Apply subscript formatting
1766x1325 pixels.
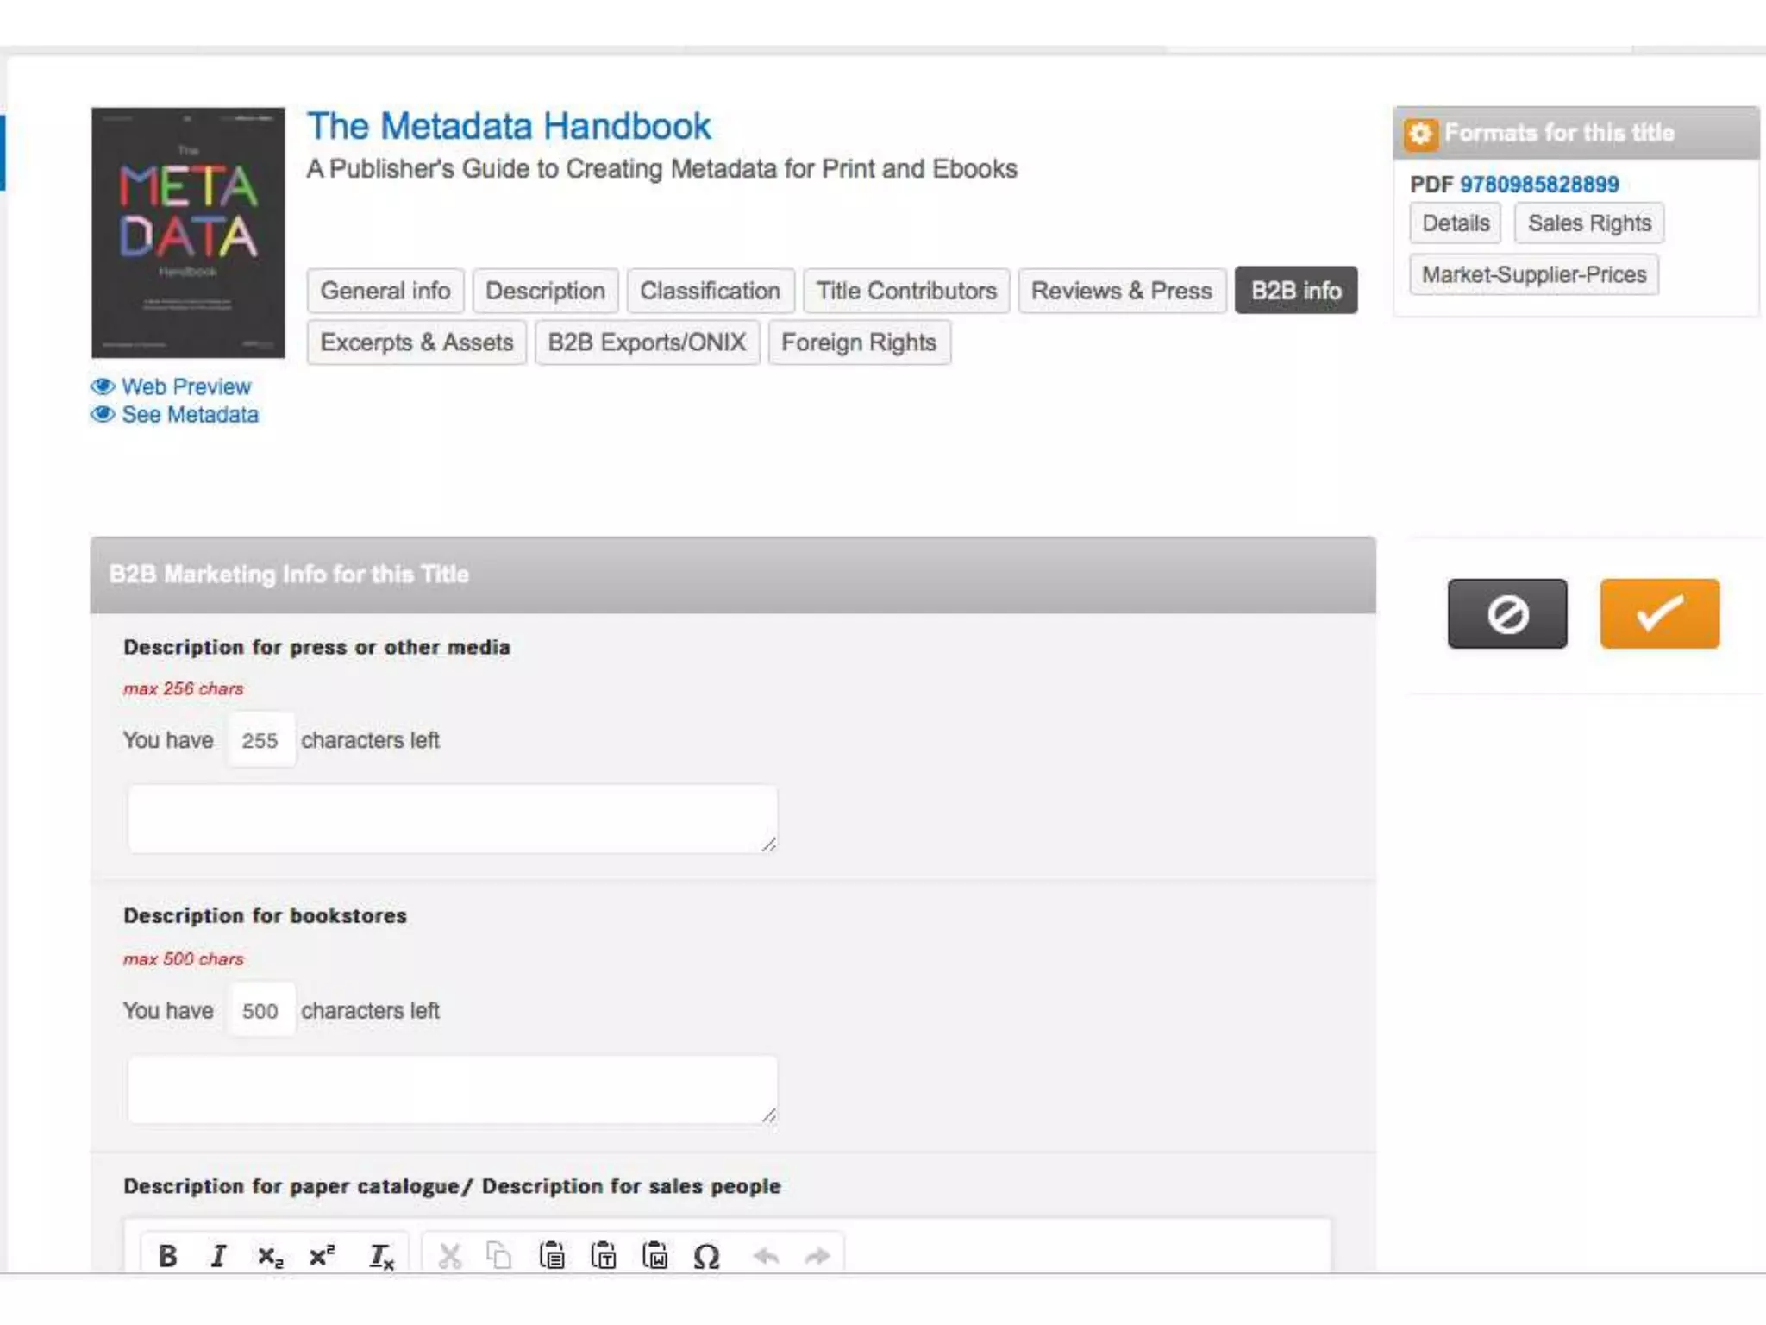(270, 1256)
